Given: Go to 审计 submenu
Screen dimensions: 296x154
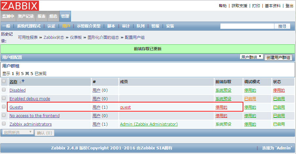Looking at the screenshot, I should (x=126, y=26).
